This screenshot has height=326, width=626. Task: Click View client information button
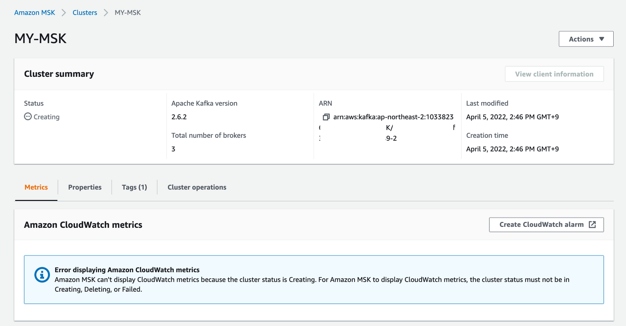[x=554, y=74]
